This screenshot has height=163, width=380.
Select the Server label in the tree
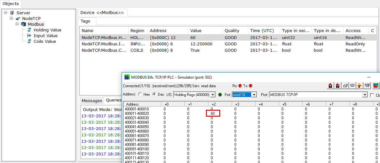pos(24,13)
